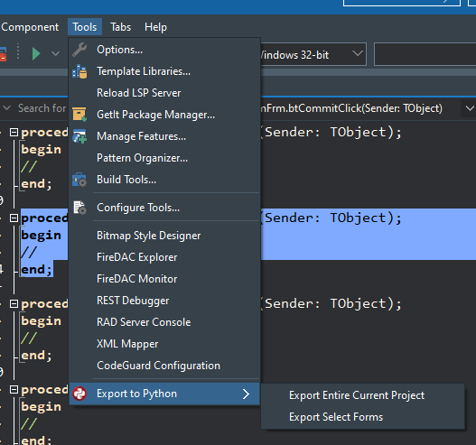
Task: Click the Build Tools toolbox icon
Action: pyautogui.click(x=79, y=180)
